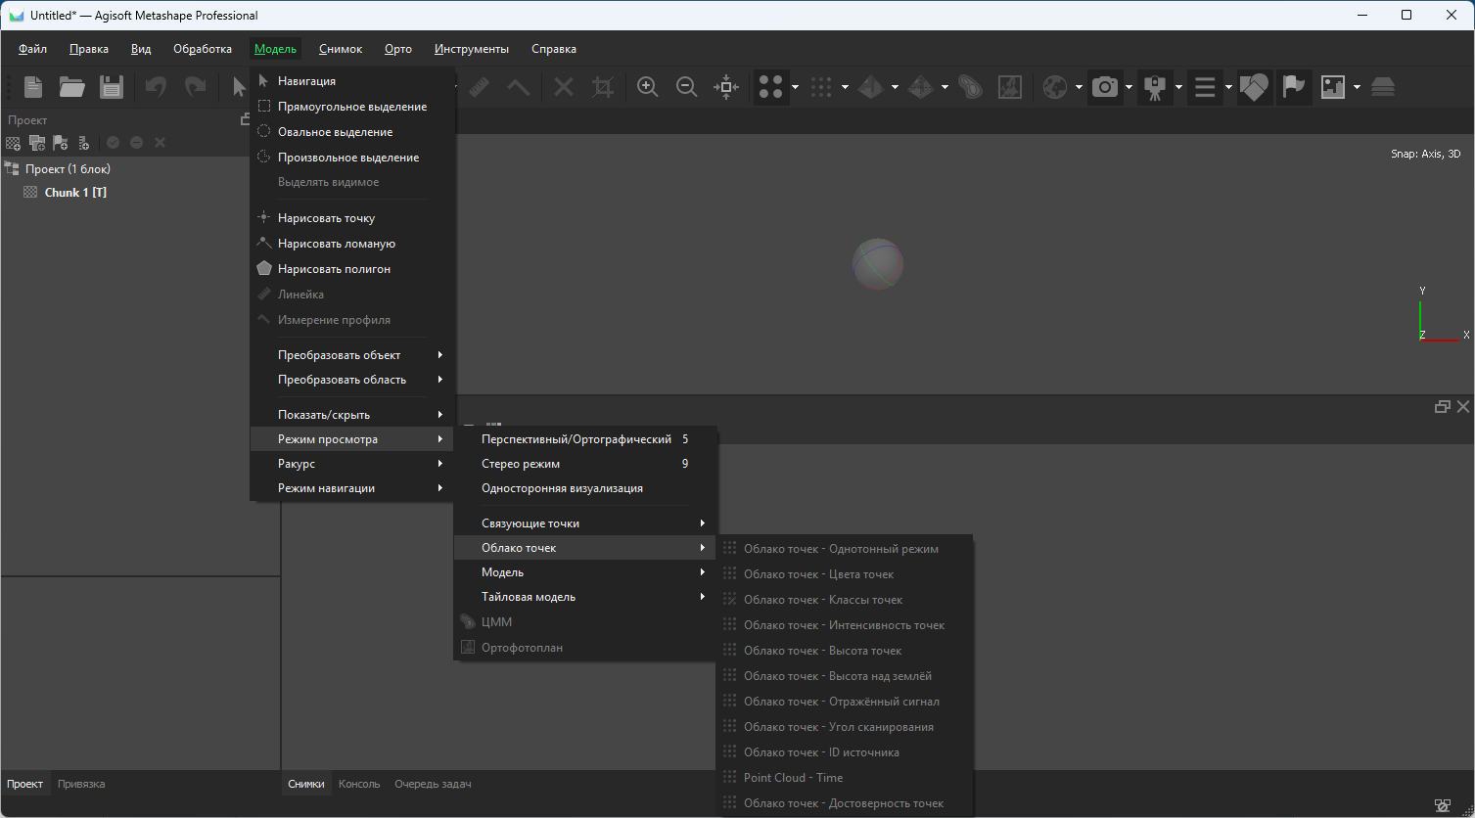The height and width of the screenshot is (818, 1475).
Task: Click the camera icon in the toolbar
Action: pos(1105,87)
